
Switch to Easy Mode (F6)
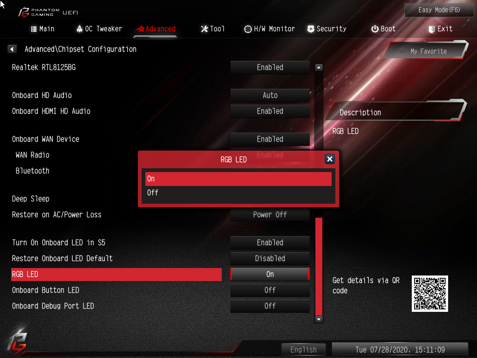[x=439, y=10]
